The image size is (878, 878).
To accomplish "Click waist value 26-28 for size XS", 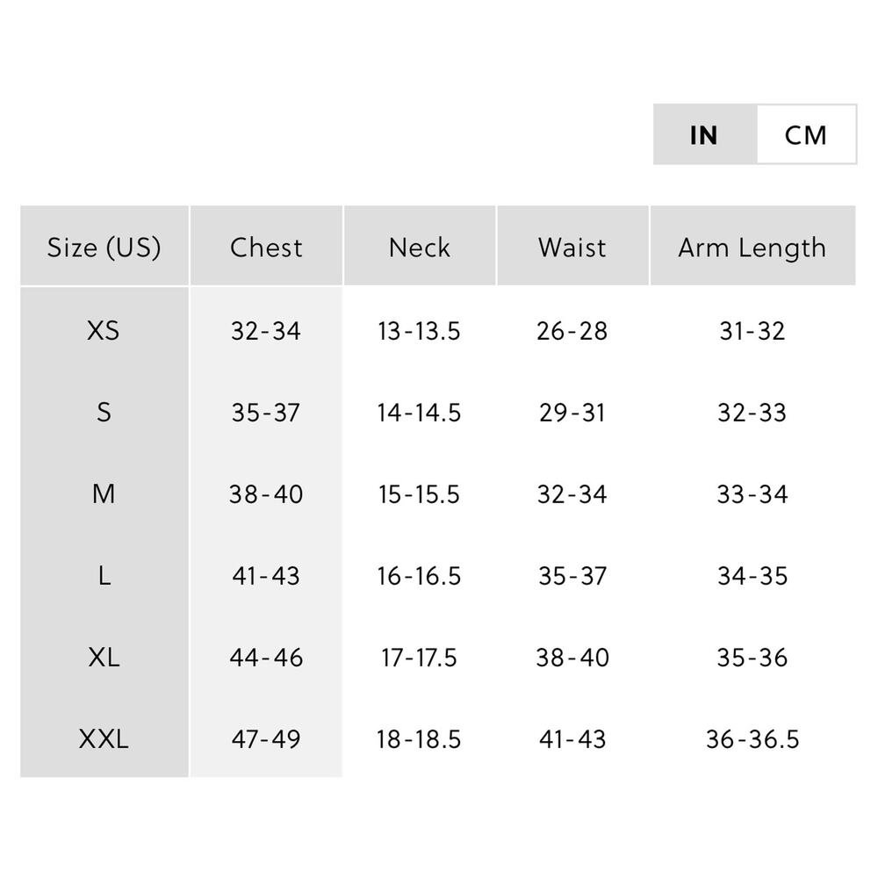I will [572, 330].
